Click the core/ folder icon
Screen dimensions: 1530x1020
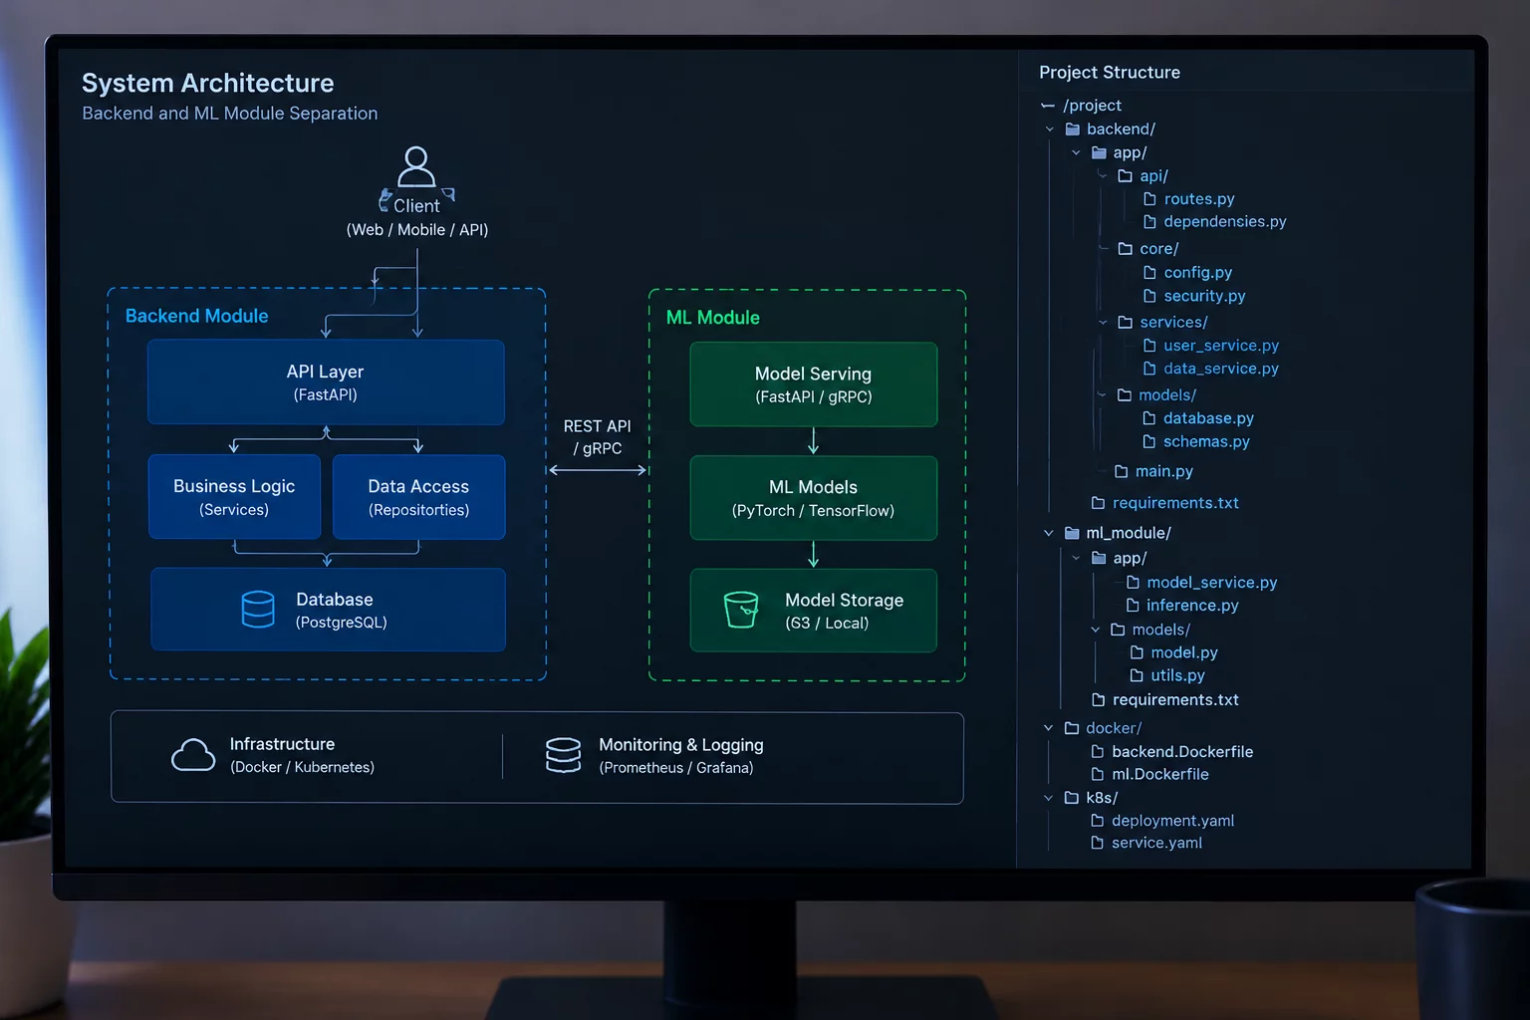pos(1126,249)
